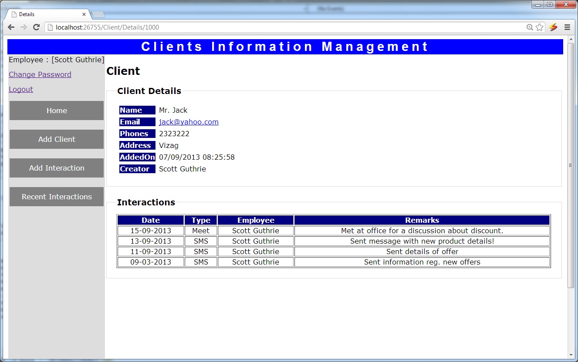This screenshot has width=578, height=362.
Task: Click the Creator value Scott Guthrie
Action: pyautogui.click(x=183, y=169)
